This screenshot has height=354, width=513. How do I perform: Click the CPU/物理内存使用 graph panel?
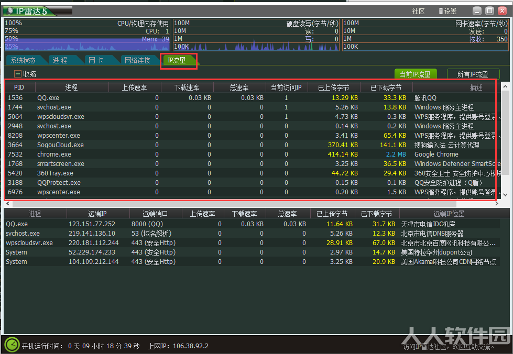87,35
